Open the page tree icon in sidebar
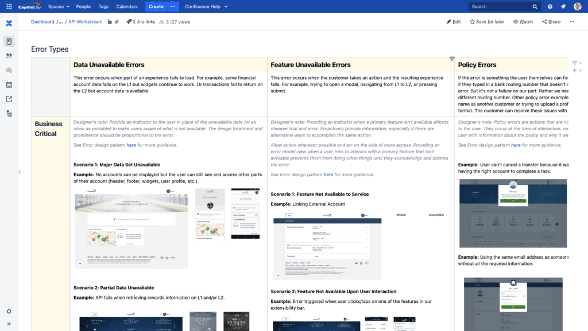The image size is (588, 331). [9, 114]
